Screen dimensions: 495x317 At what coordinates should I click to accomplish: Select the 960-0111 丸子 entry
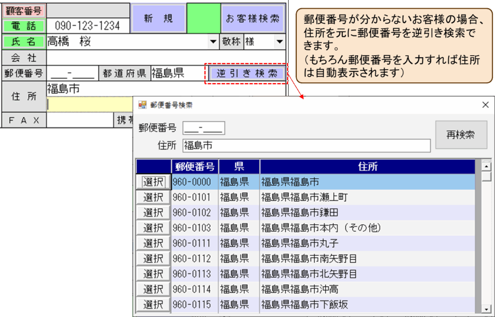(153, 243)
